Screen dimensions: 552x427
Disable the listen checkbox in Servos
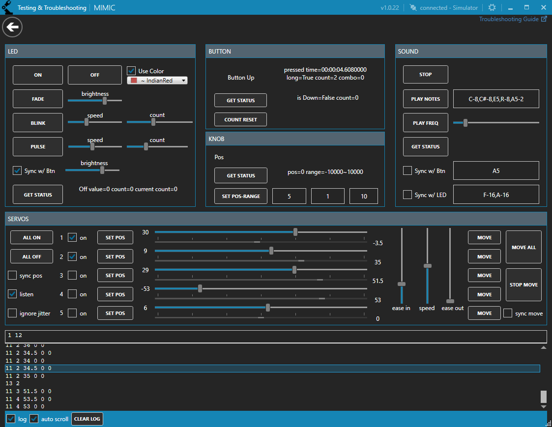coord(13,294)
